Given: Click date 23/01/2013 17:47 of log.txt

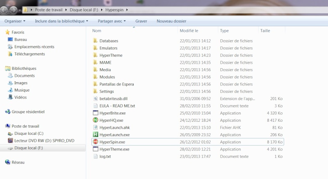Looking at the screenshot, I should (195, 157).
